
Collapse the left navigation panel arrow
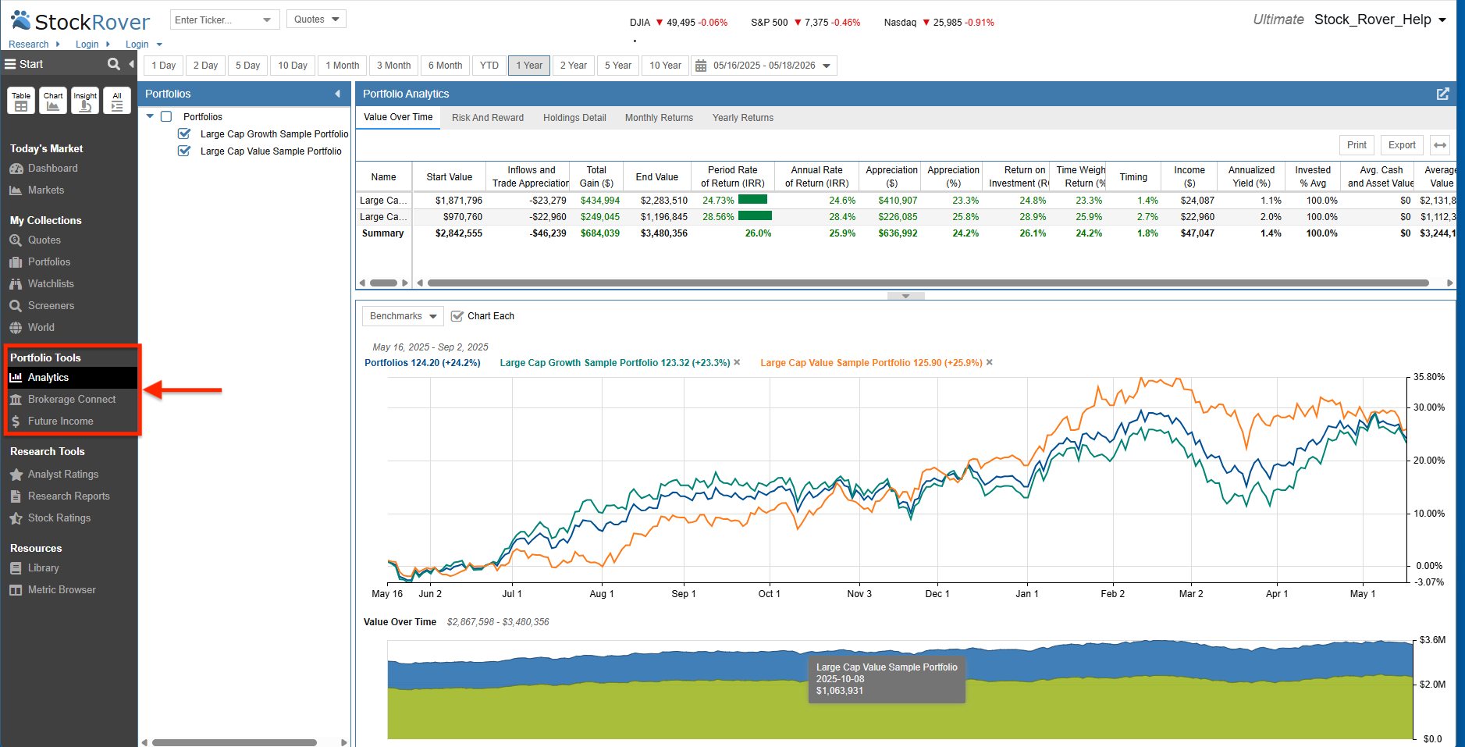click(x=131, y=64)
